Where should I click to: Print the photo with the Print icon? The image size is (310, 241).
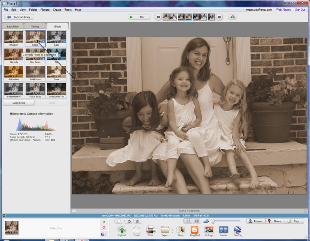[151, 230]
